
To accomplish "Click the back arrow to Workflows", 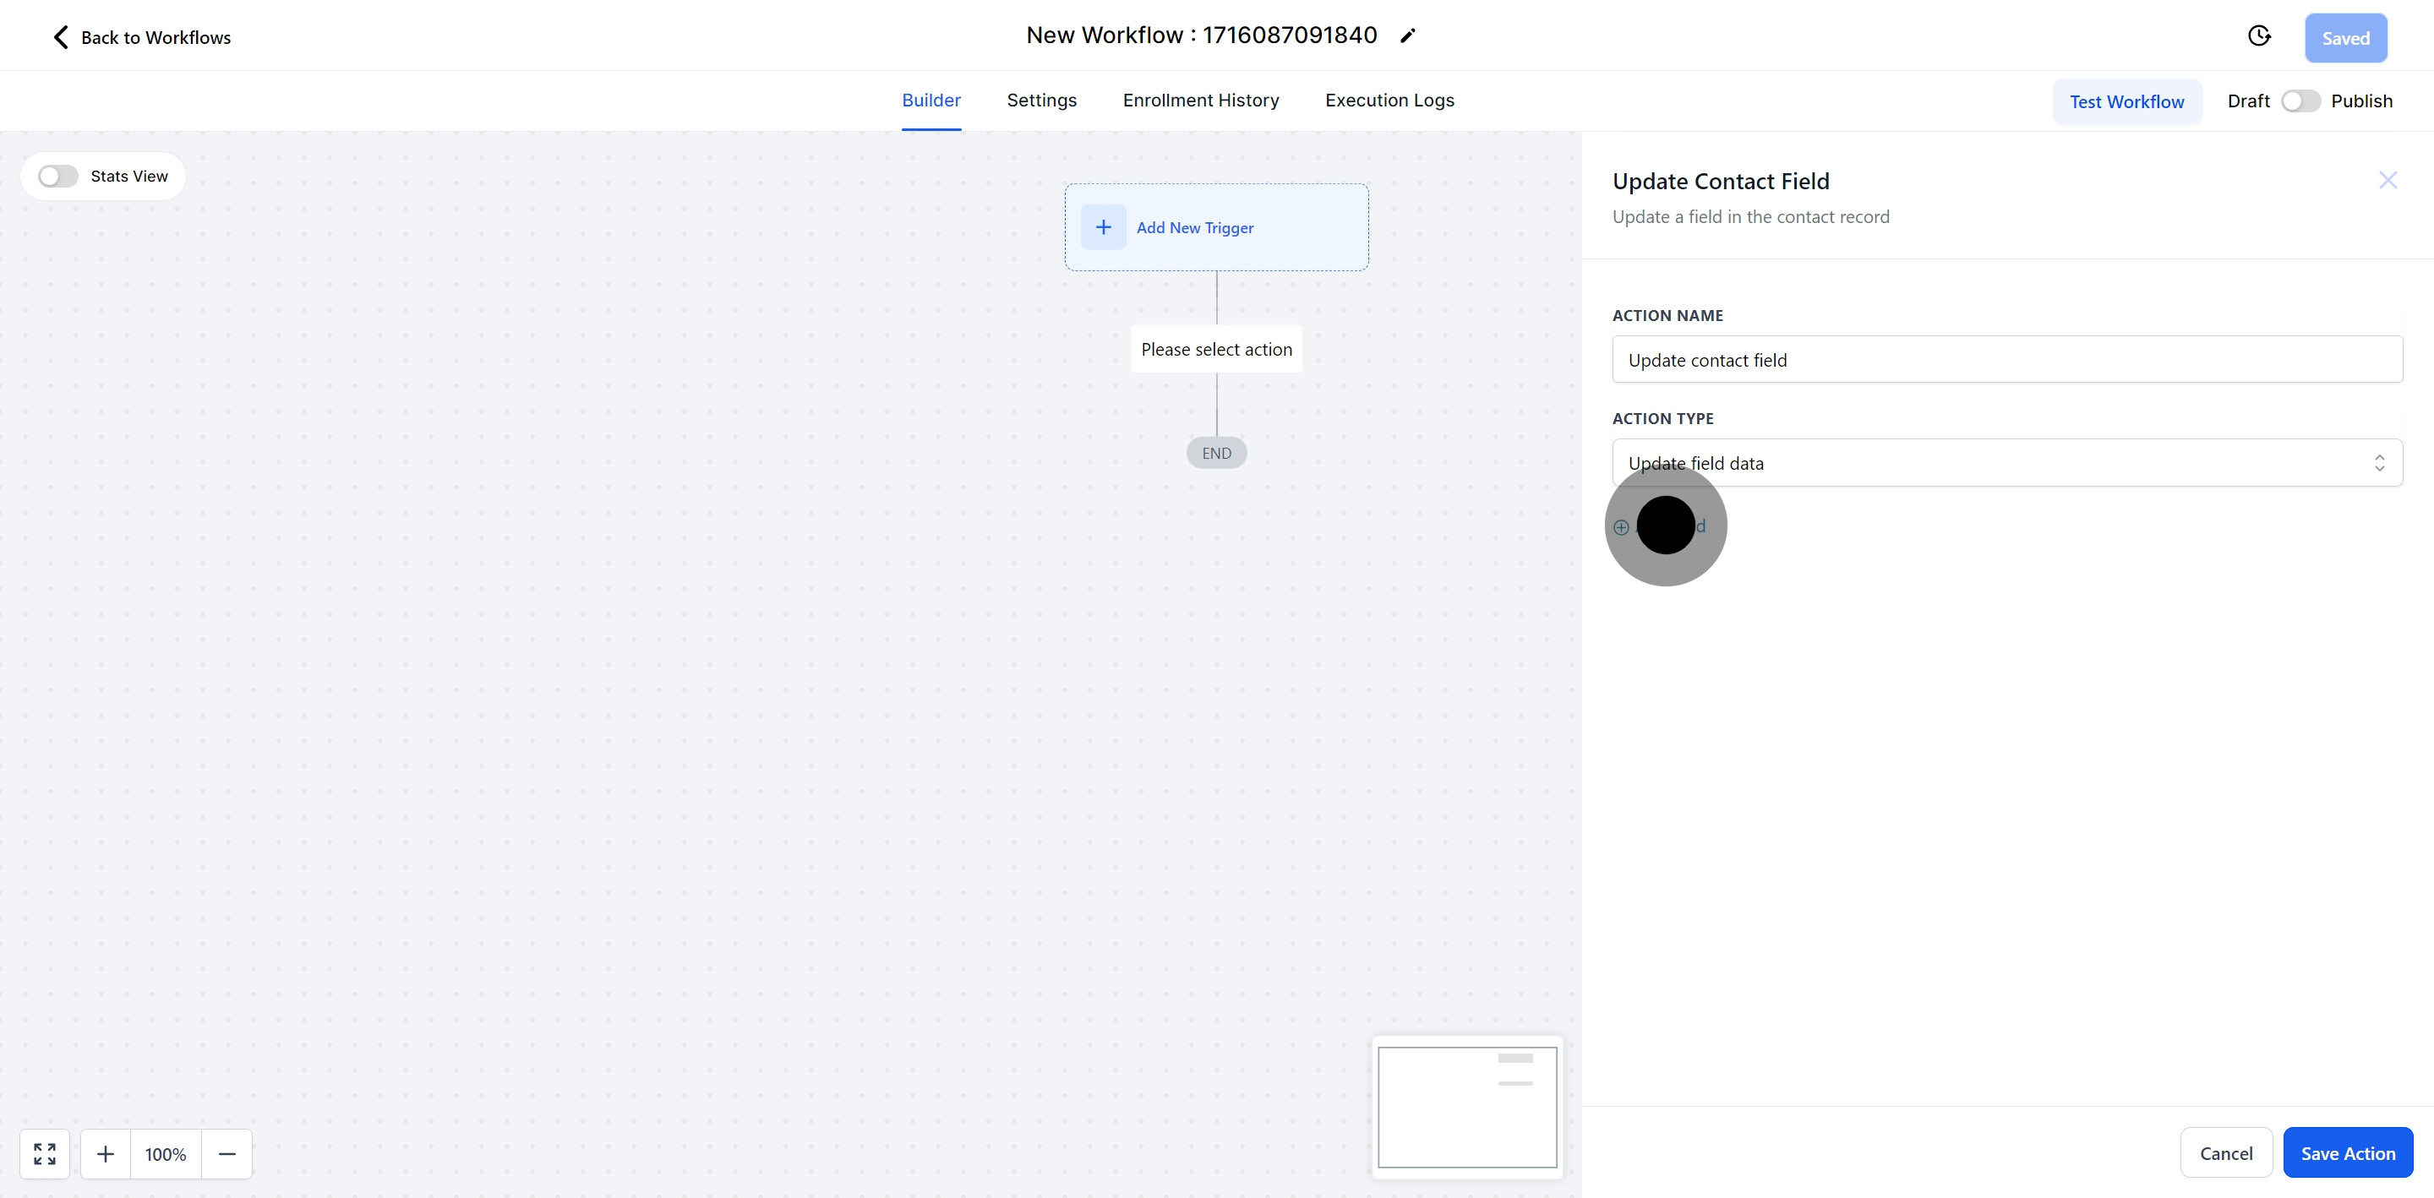I will point(61,38).
